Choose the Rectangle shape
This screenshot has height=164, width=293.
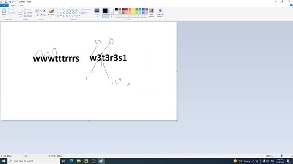[x=67, y=10]
